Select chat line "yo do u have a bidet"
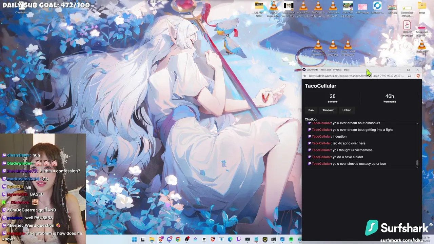Screen dimensions: 434x244 click(x=348, y=157)
